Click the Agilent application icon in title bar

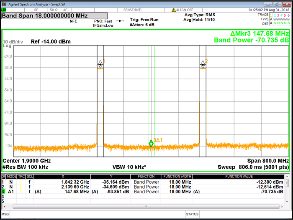pyautogui.click(x=4, y=3)
